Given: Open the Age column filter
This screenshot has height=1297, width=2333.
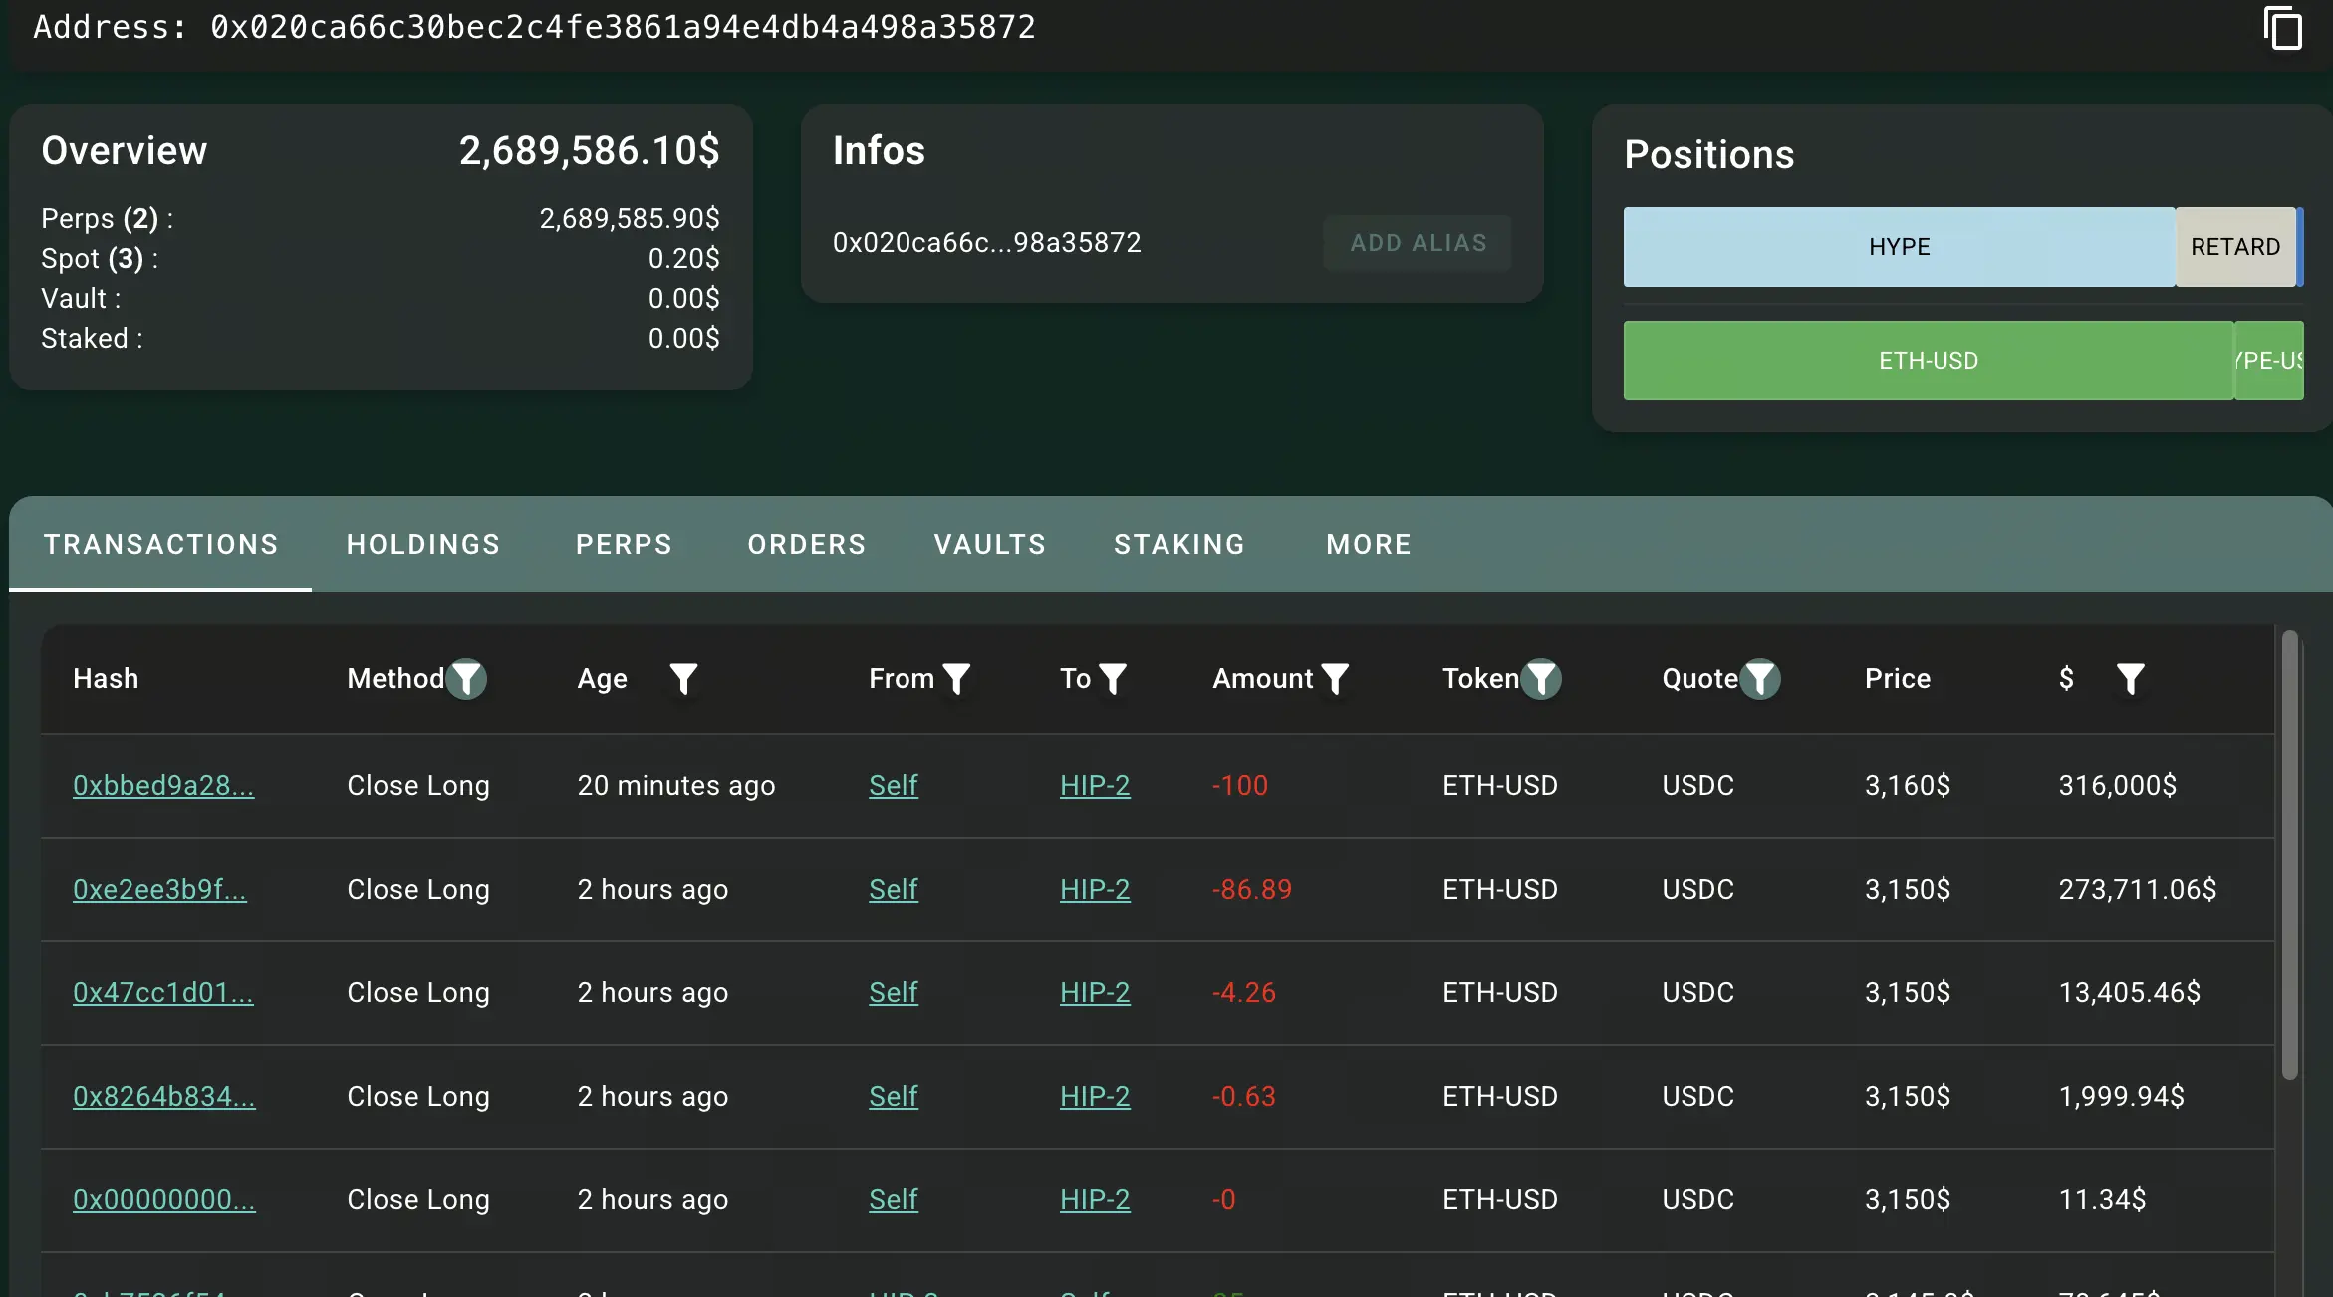Looking at the screenshot, I should [x=683, y=679].
